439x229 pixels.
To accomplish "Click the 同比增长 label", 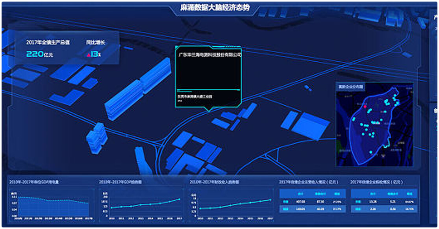I will (96, 42).
